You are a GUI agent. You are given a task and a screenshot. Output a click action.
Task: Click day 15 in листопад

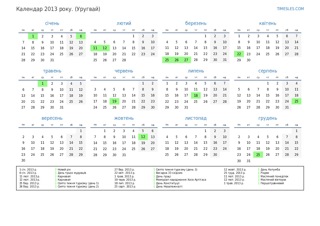205,143
